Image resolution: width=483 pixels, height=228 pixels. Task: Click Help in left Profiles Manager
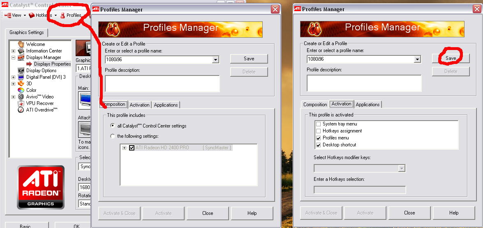pos(252,213)
